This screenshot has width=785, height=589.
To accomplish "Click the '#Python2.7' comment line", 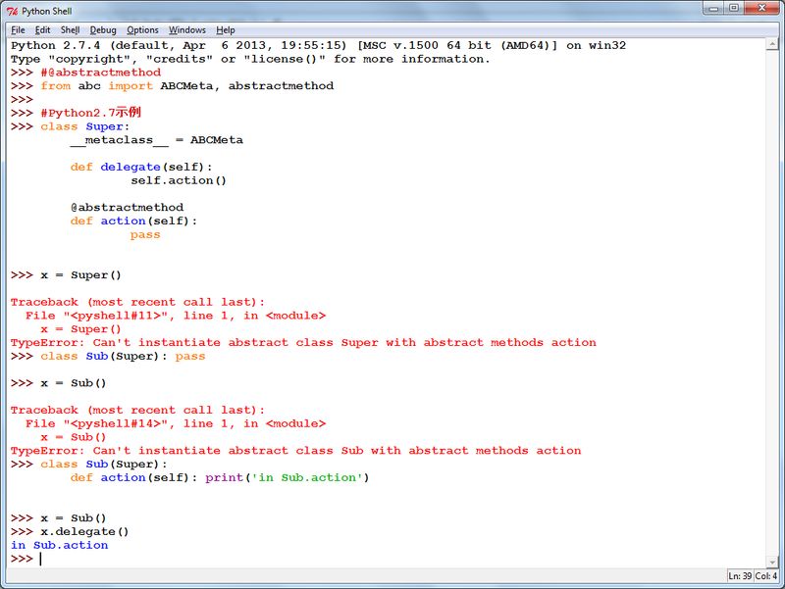I will click(x=90, y=113).
